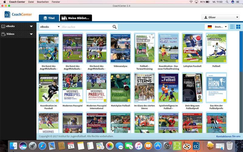Click the film reel app in dock
The width and height of the screenshot is (243, 152).
click(187, 146)
